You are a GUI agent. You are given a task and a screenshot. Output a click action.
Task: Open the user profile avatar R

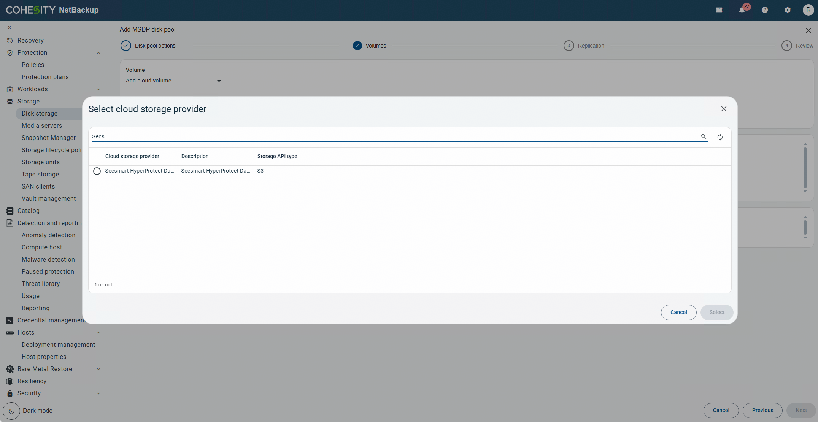point(808,10)
